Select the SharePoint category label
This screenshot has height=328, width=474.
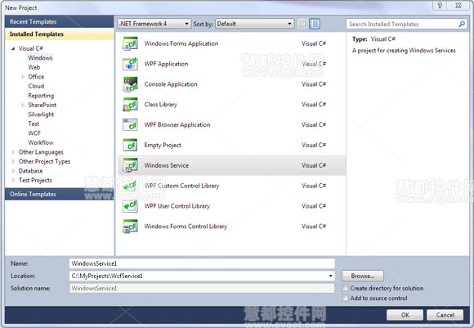click(x=42, y=105)
